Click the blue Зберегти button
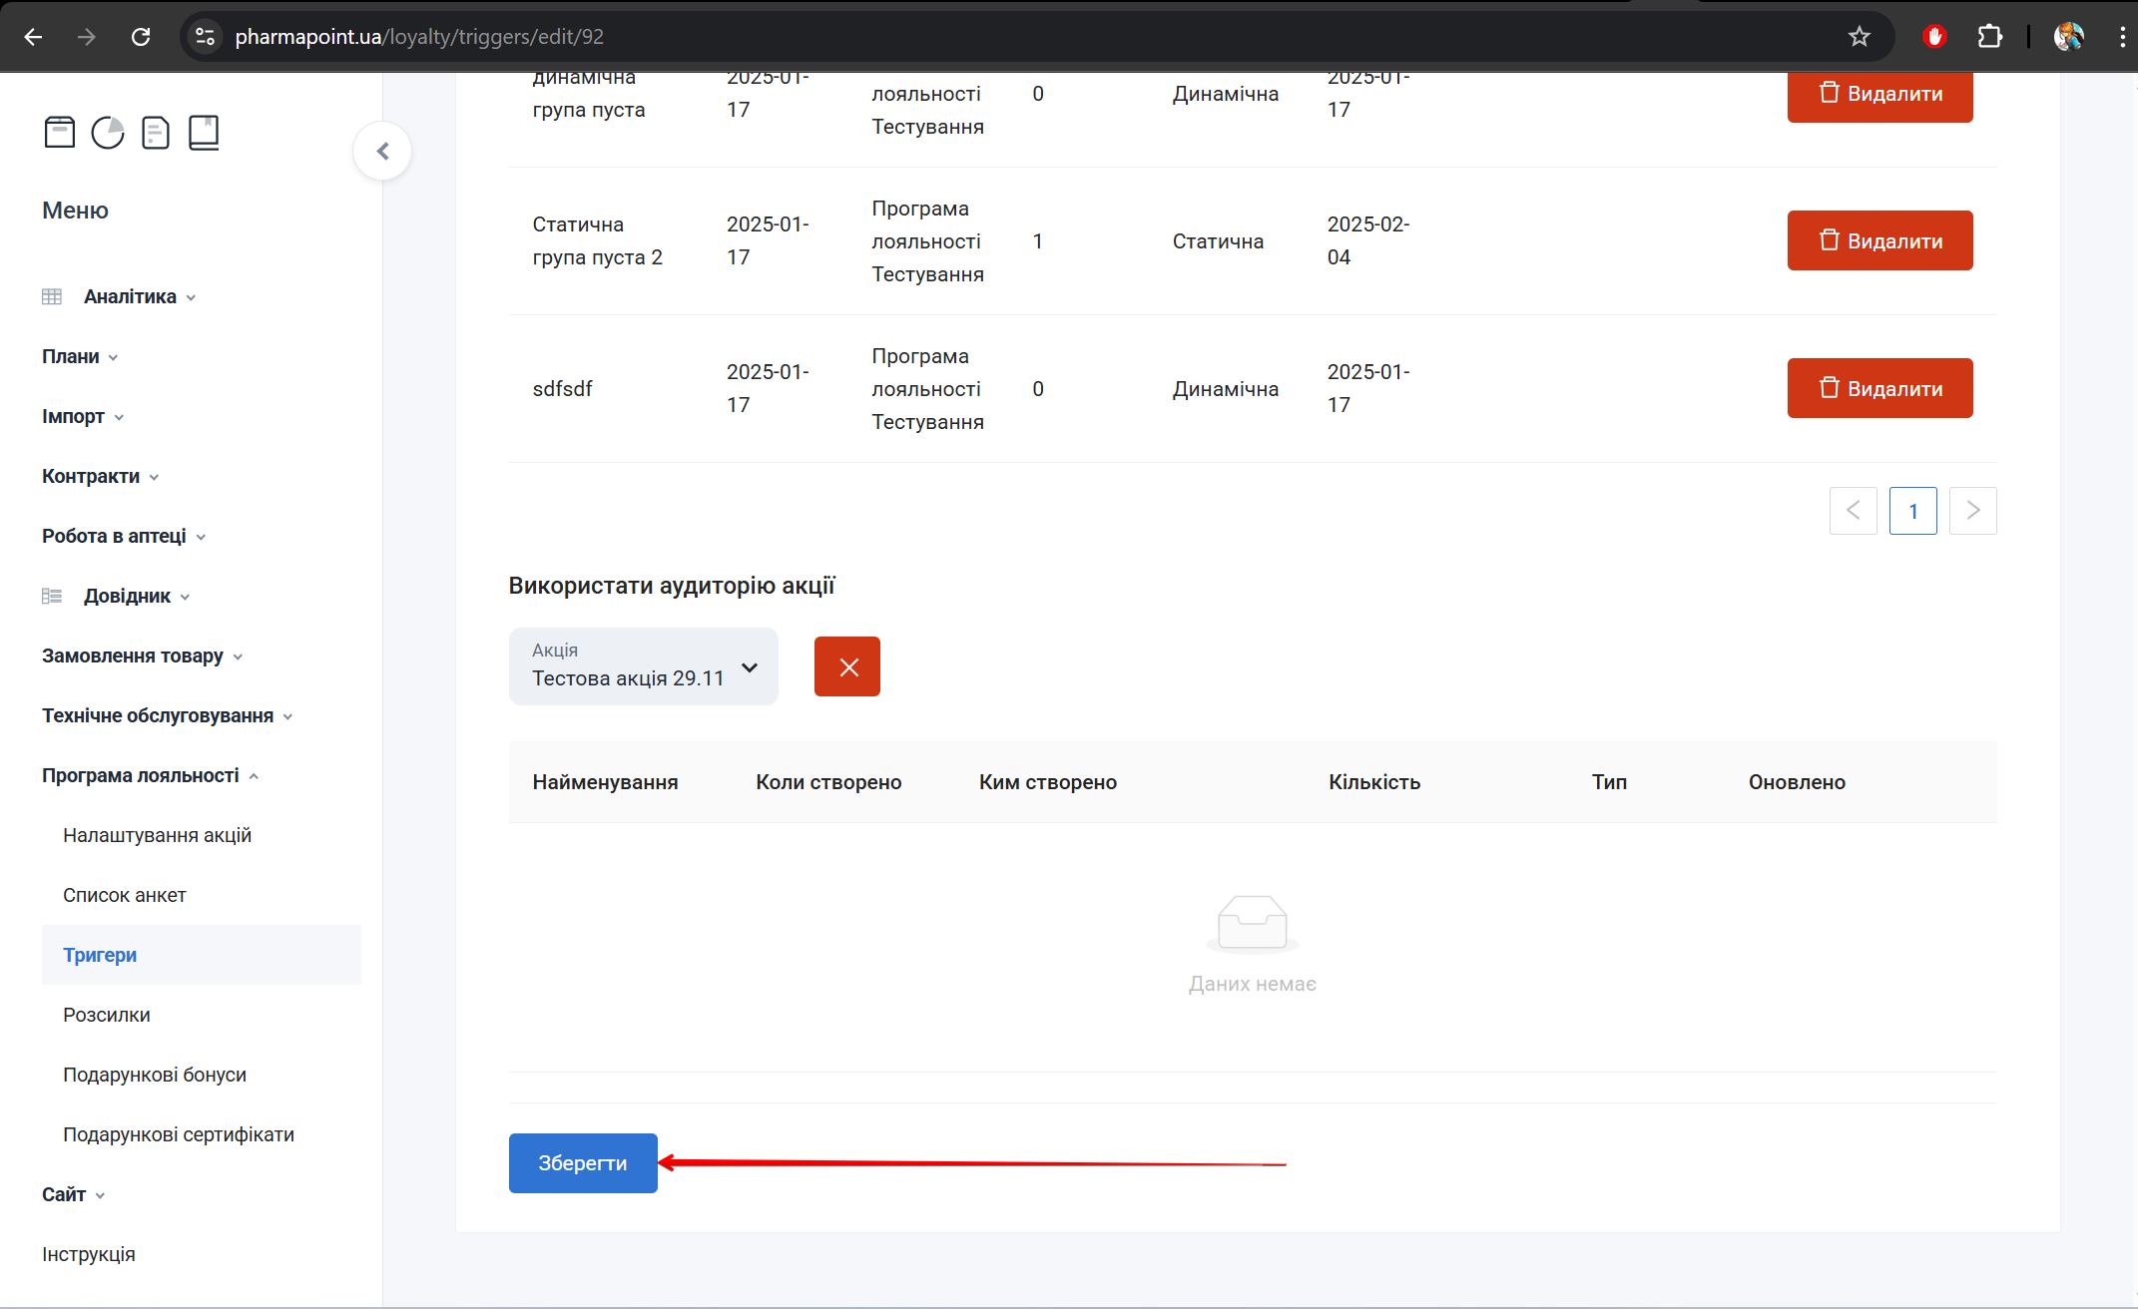 (583, 1163)
